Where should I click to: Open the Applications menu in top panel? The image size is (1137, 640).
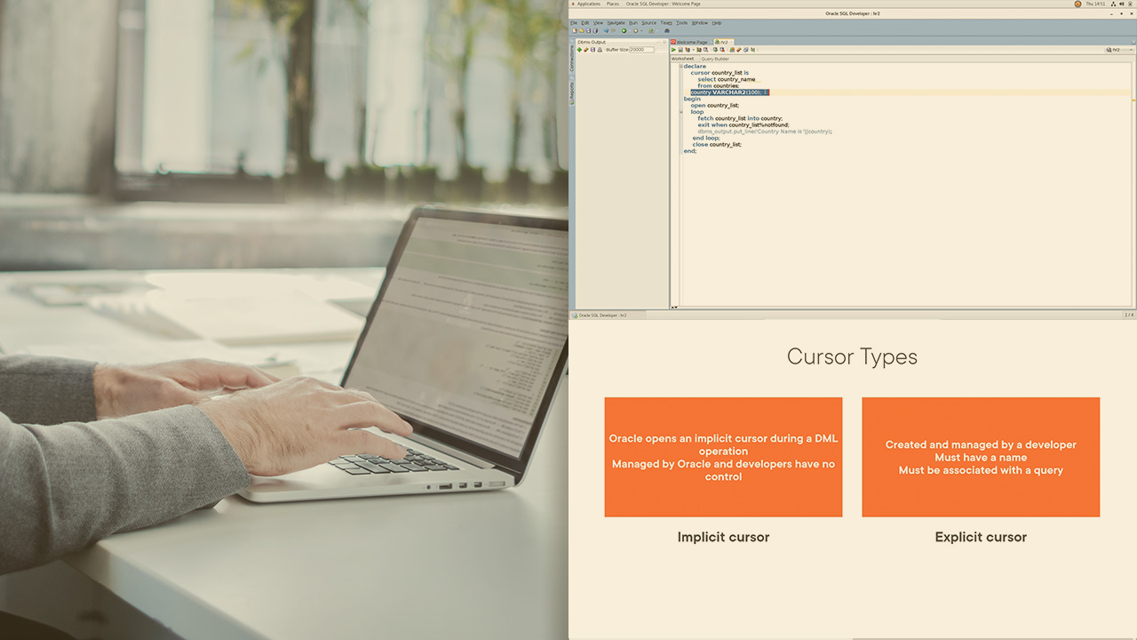coord(588,4)
